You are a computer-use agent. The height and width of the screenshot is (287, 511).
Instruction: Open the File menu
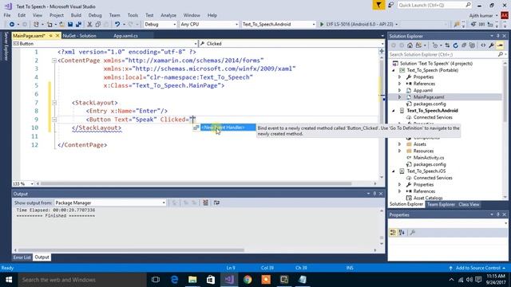7,15
